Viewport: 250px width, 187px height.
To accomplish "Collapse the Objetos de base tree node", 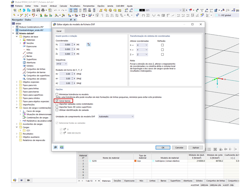I will pyautogui.click(x=17, y=36).
